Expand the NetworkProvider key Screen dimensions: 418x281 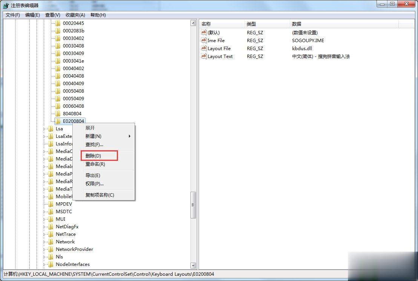(44, 250)
